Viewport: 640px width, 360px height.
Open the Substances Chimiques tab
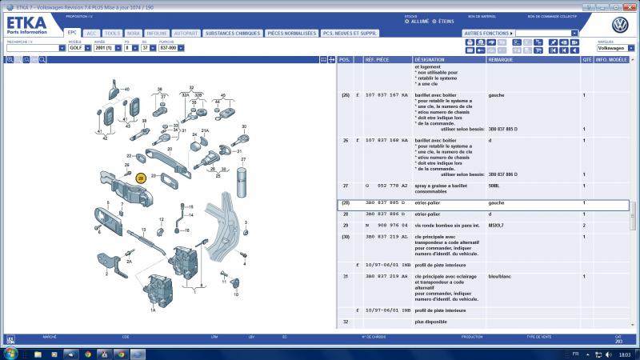pos(233,34)
